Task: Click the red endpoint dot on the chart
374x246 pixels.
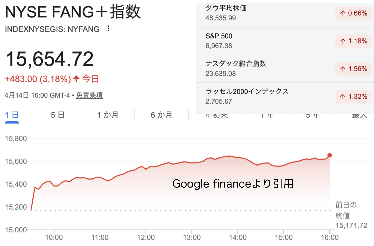Action: pyautogui.click(x=330, y=155)
